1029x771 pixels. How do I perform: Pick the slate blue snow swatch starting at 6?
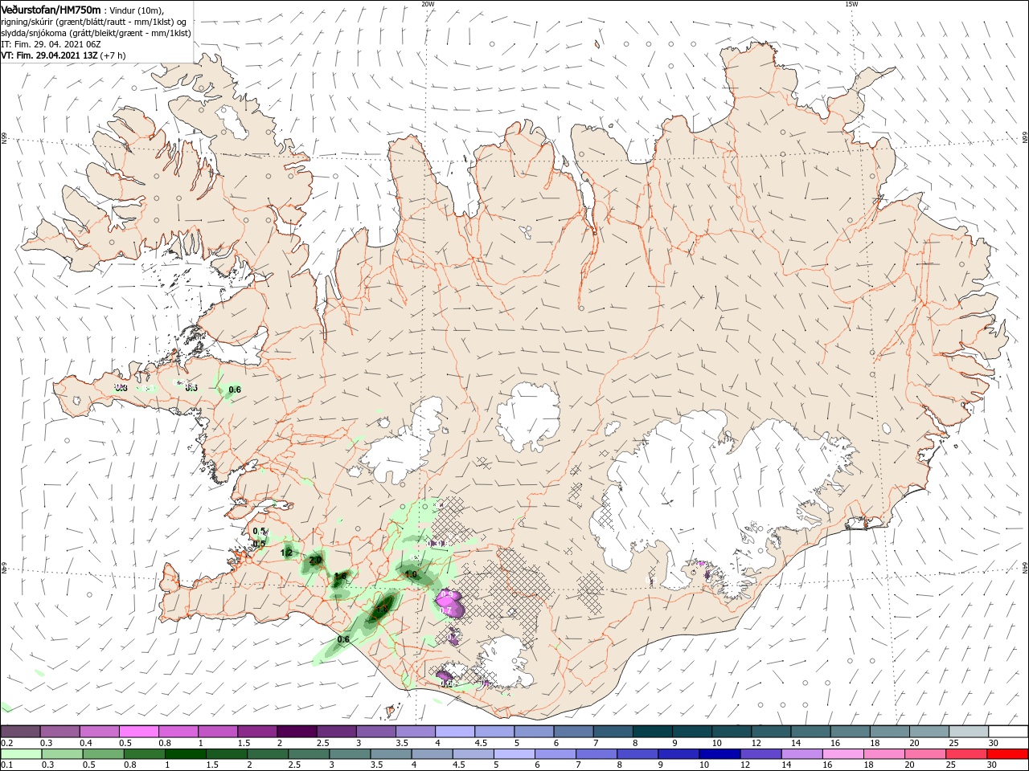pyautogui.click(x=572, y=732)
